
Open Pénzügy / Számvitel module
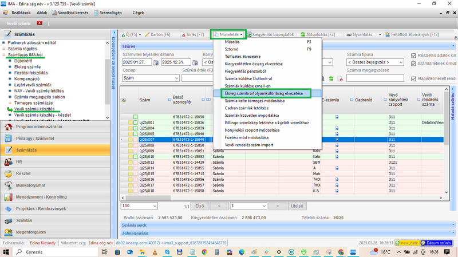pyautogui.click(x=56, y=139)
